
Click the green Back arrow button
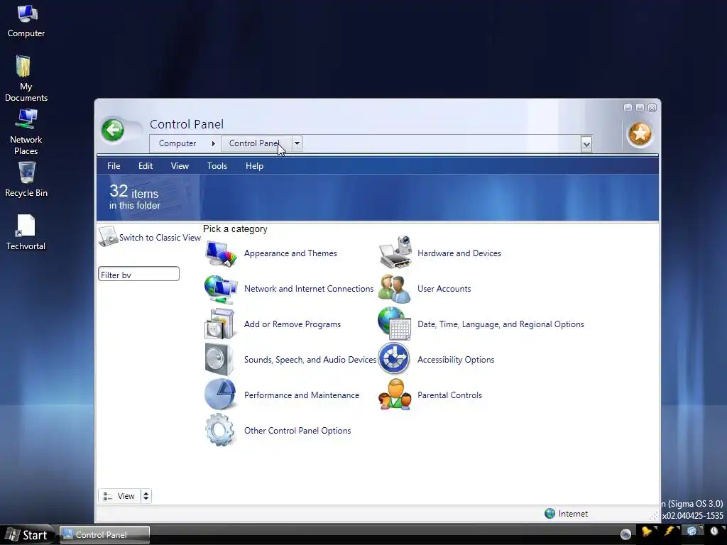[x=113, y=130]
